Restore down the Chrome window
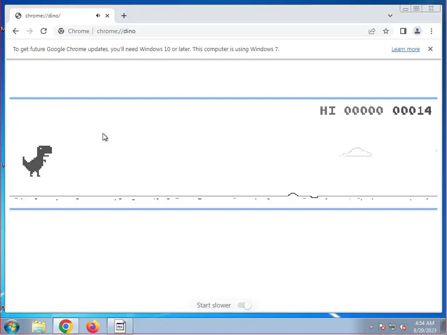 pos(416,9)
